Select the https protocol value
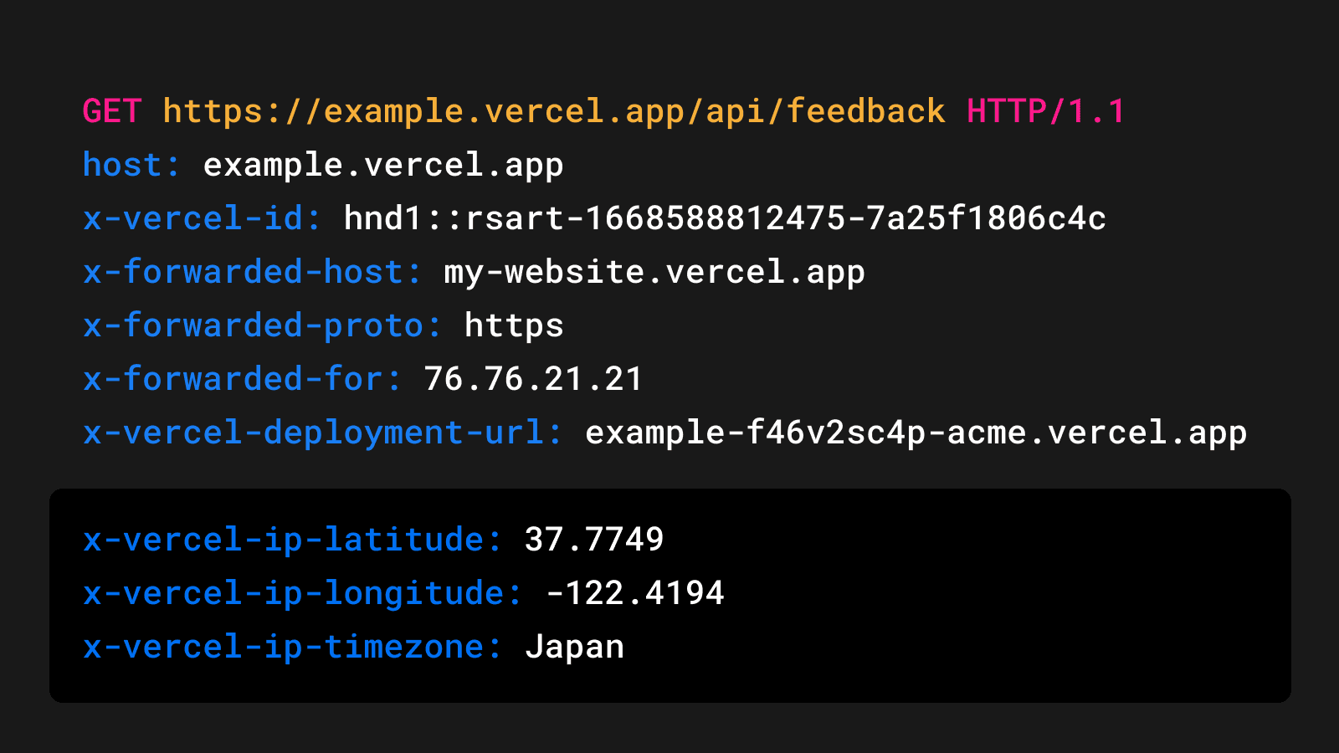Image resolution: width=1339 pixels, height=753 pixels. pos(514,325)
